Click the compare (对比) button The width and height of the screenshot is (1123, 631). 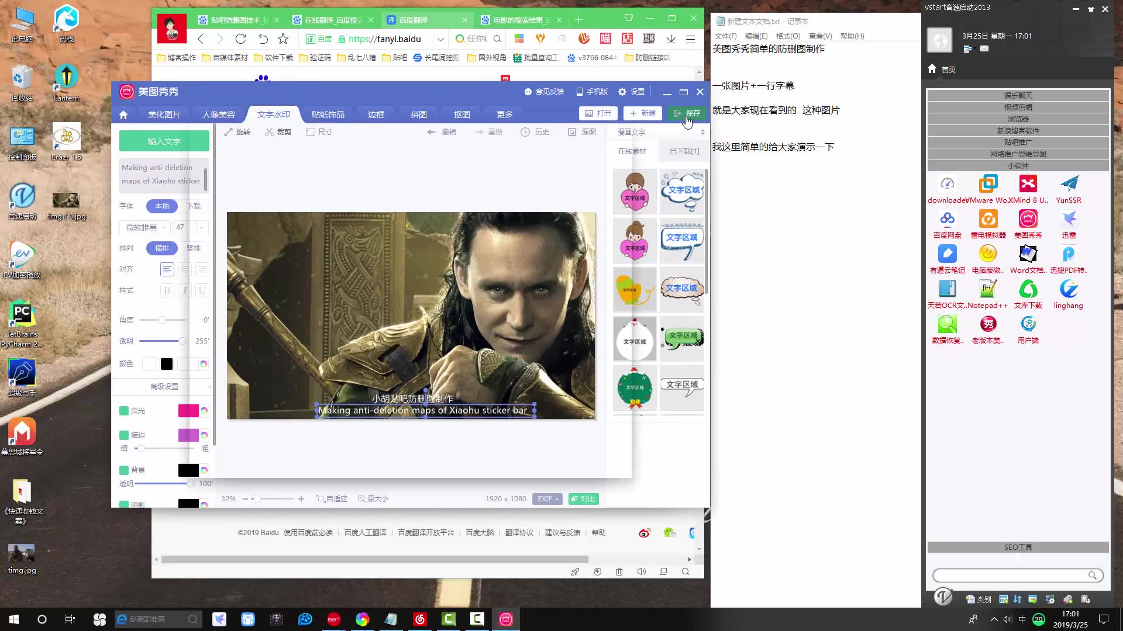coord(583,499)
